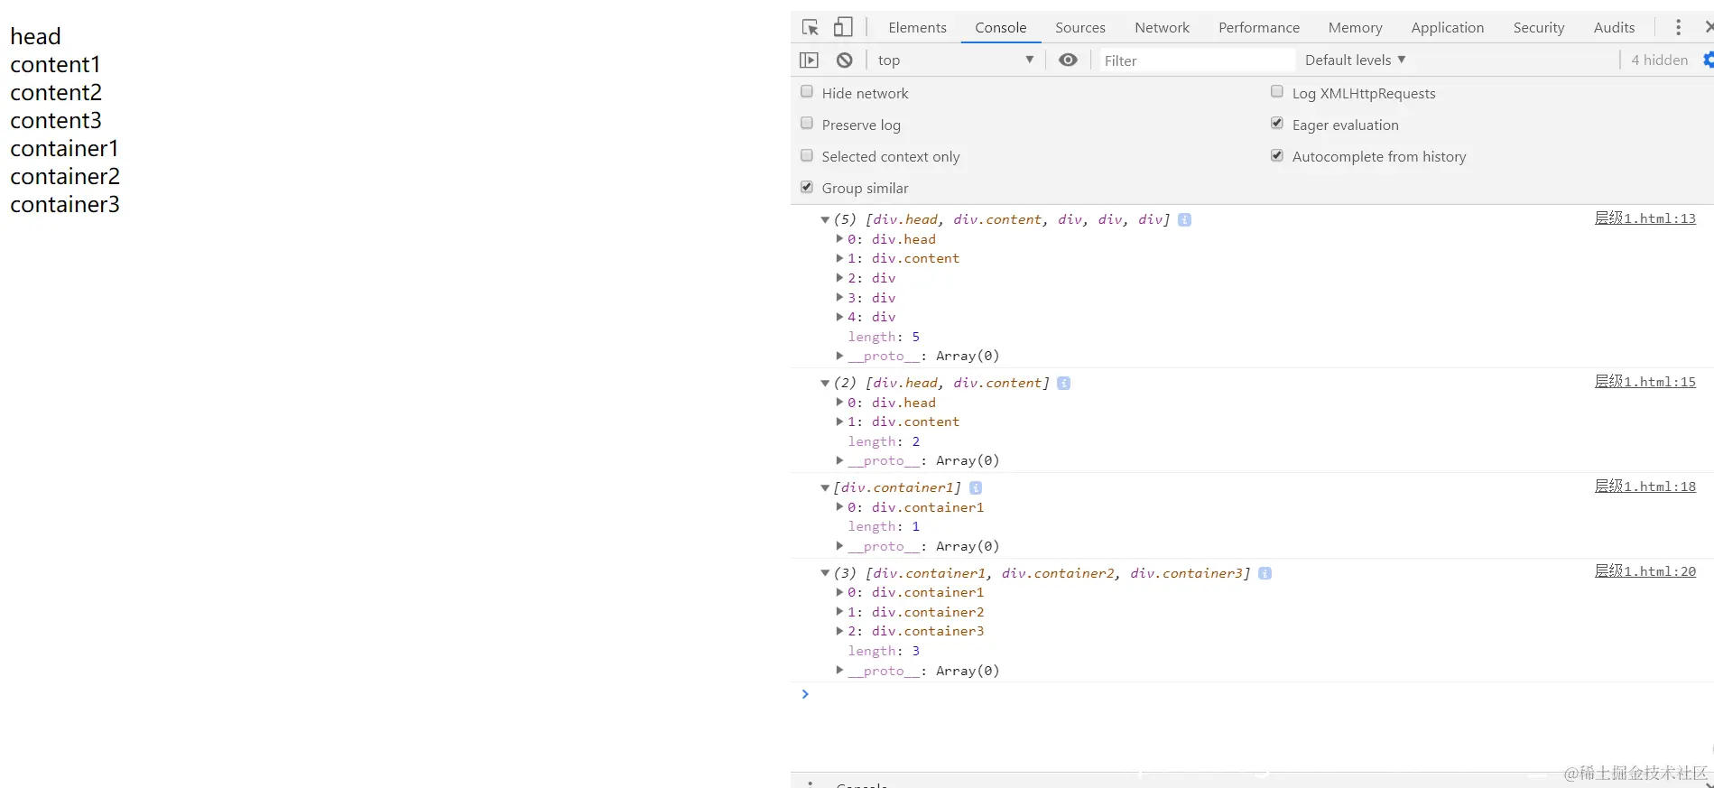
Task: Create live expression with eye icon
Action: tap(1068, 60)
